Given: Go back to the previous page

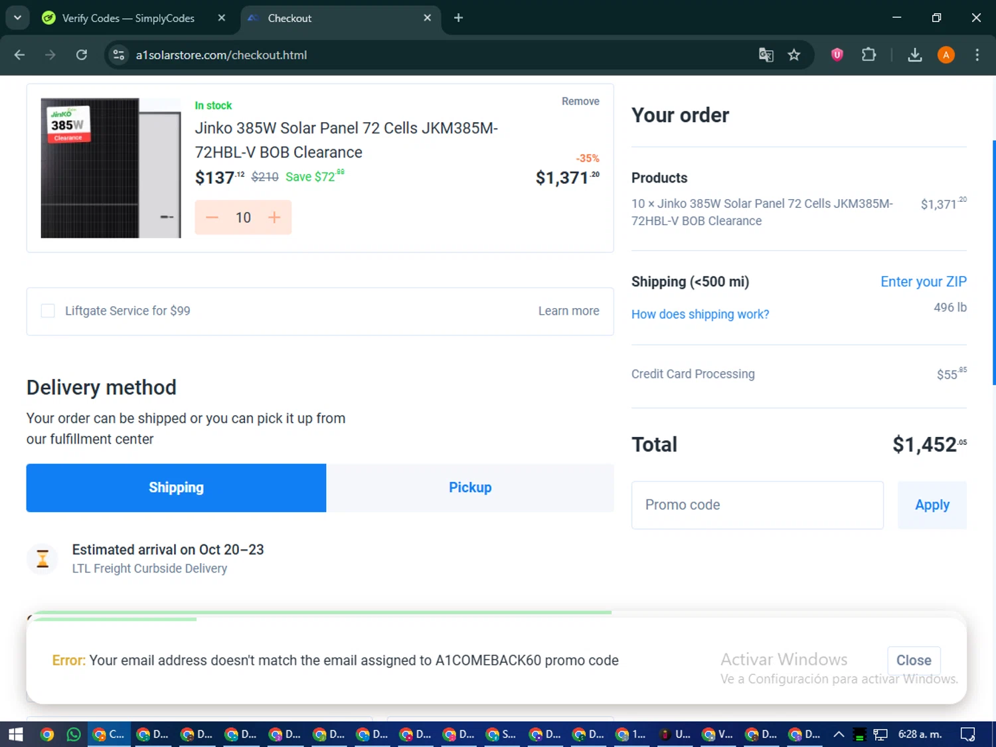Looking at the screenshot, I should 19,55.
